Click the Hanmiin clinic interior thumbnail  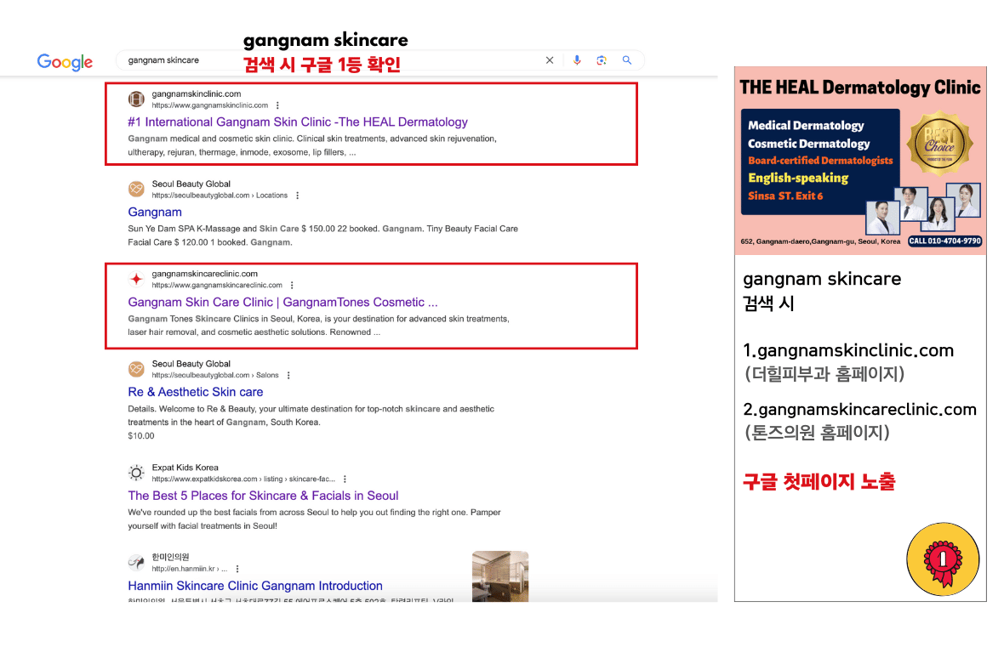point(500,576)
